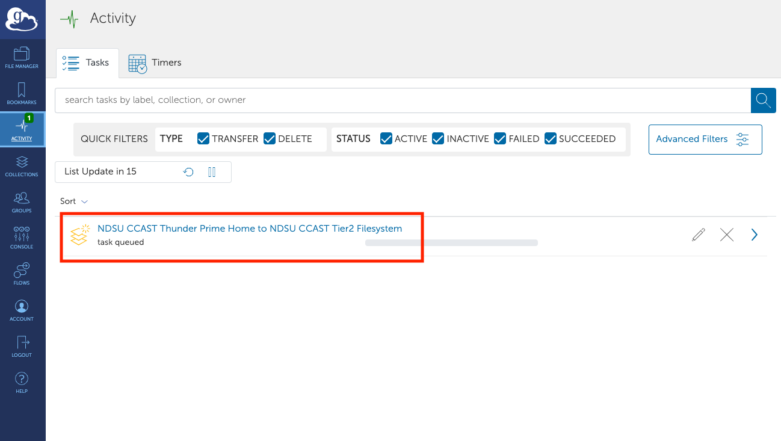The width and height of the screenshot is (781, 441).
Task: Focus the search tasks input field
Action: (x=403, y=100)
